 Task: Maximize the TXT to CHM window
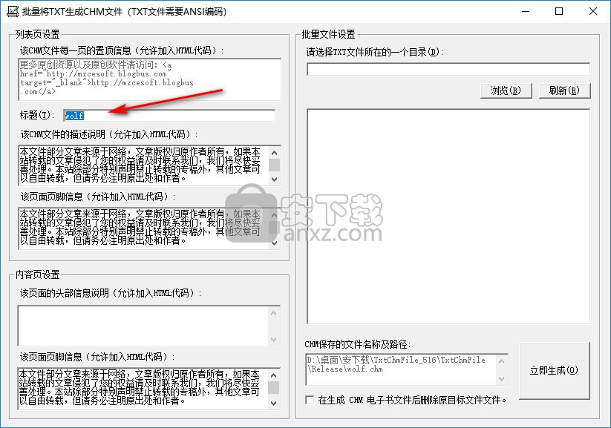559,11
